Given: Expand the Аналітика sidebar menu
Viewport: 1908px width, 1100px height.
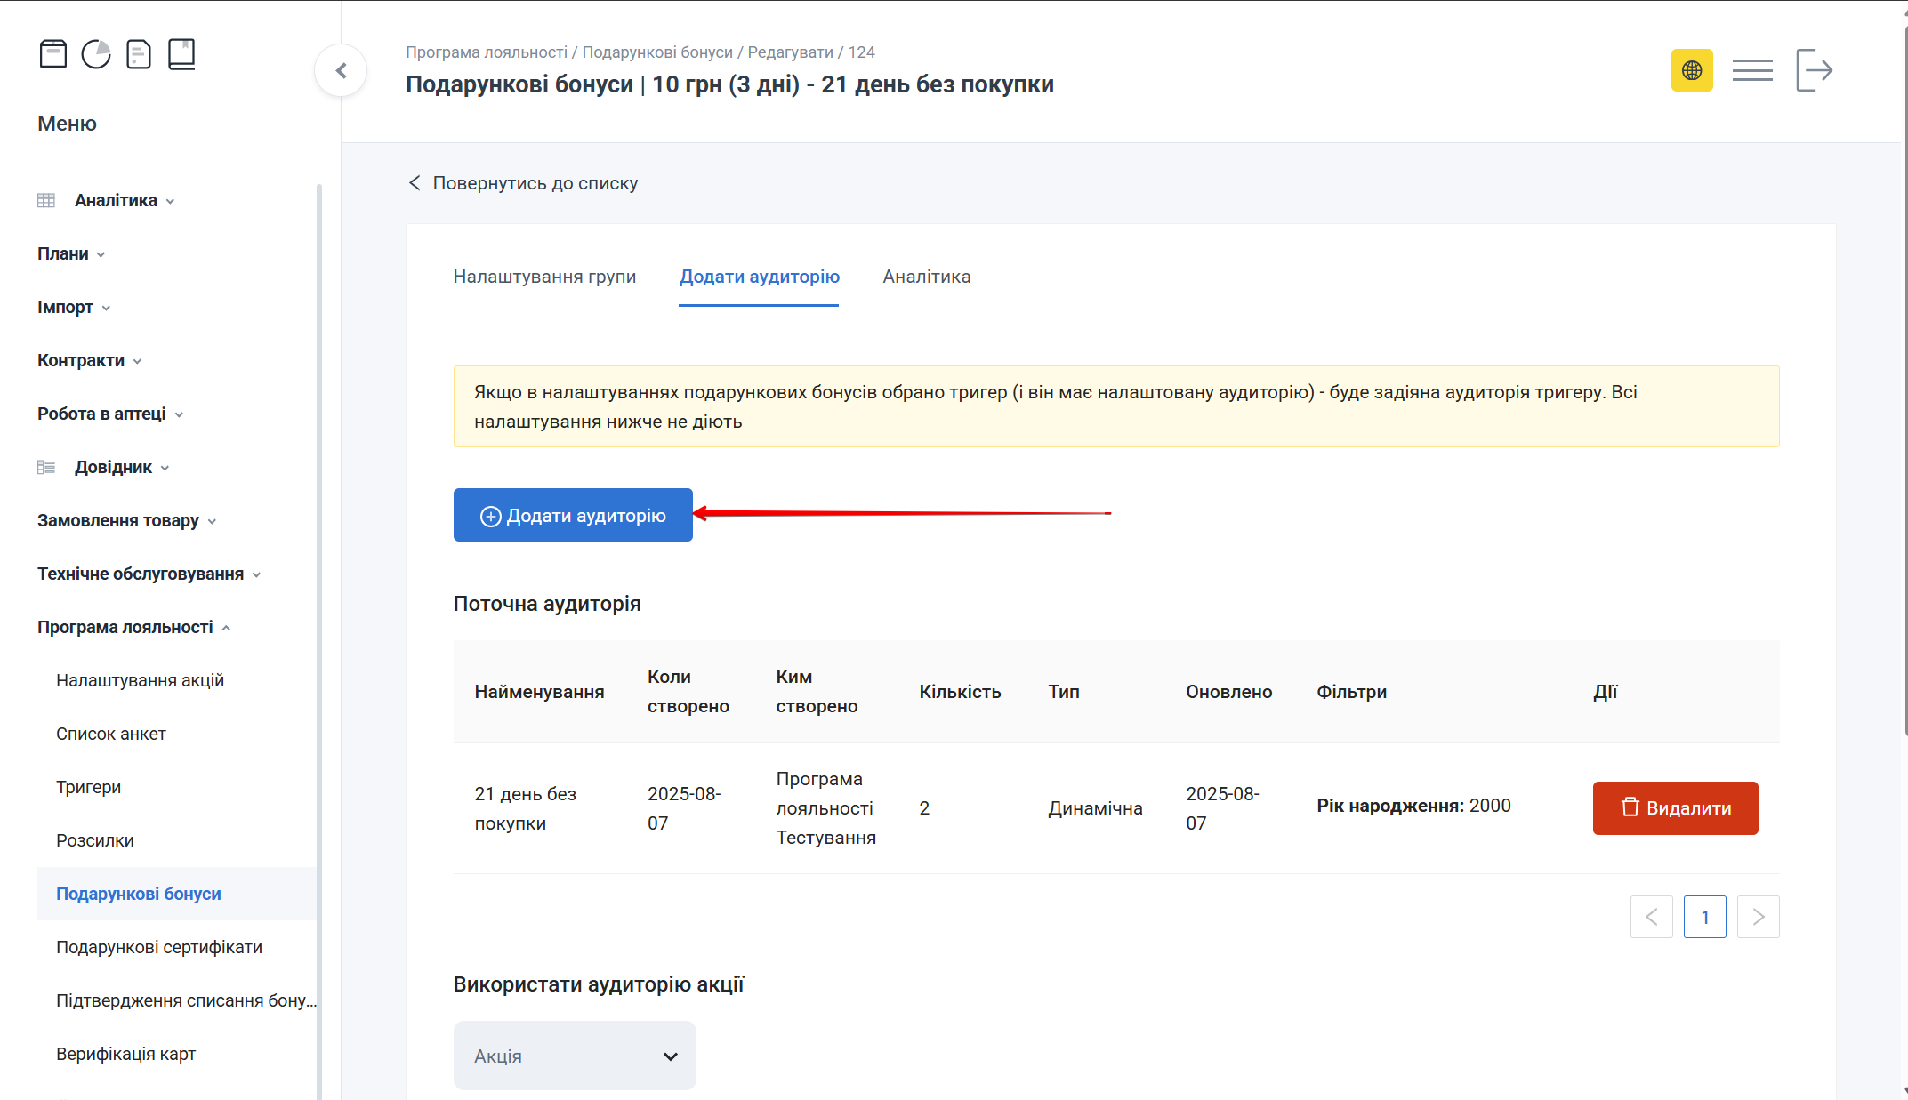Looking at the screenshot, I should tap(116, 200).
